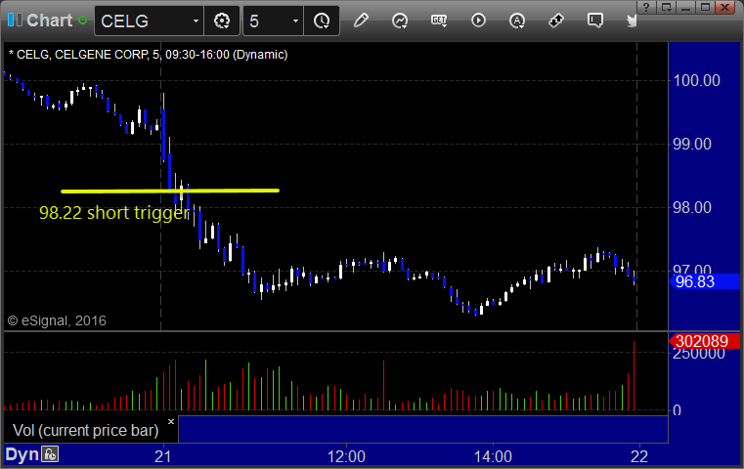Open the studies chart-line icon
The width and height of the screenshot is (744, 469).
coord(400,21)
